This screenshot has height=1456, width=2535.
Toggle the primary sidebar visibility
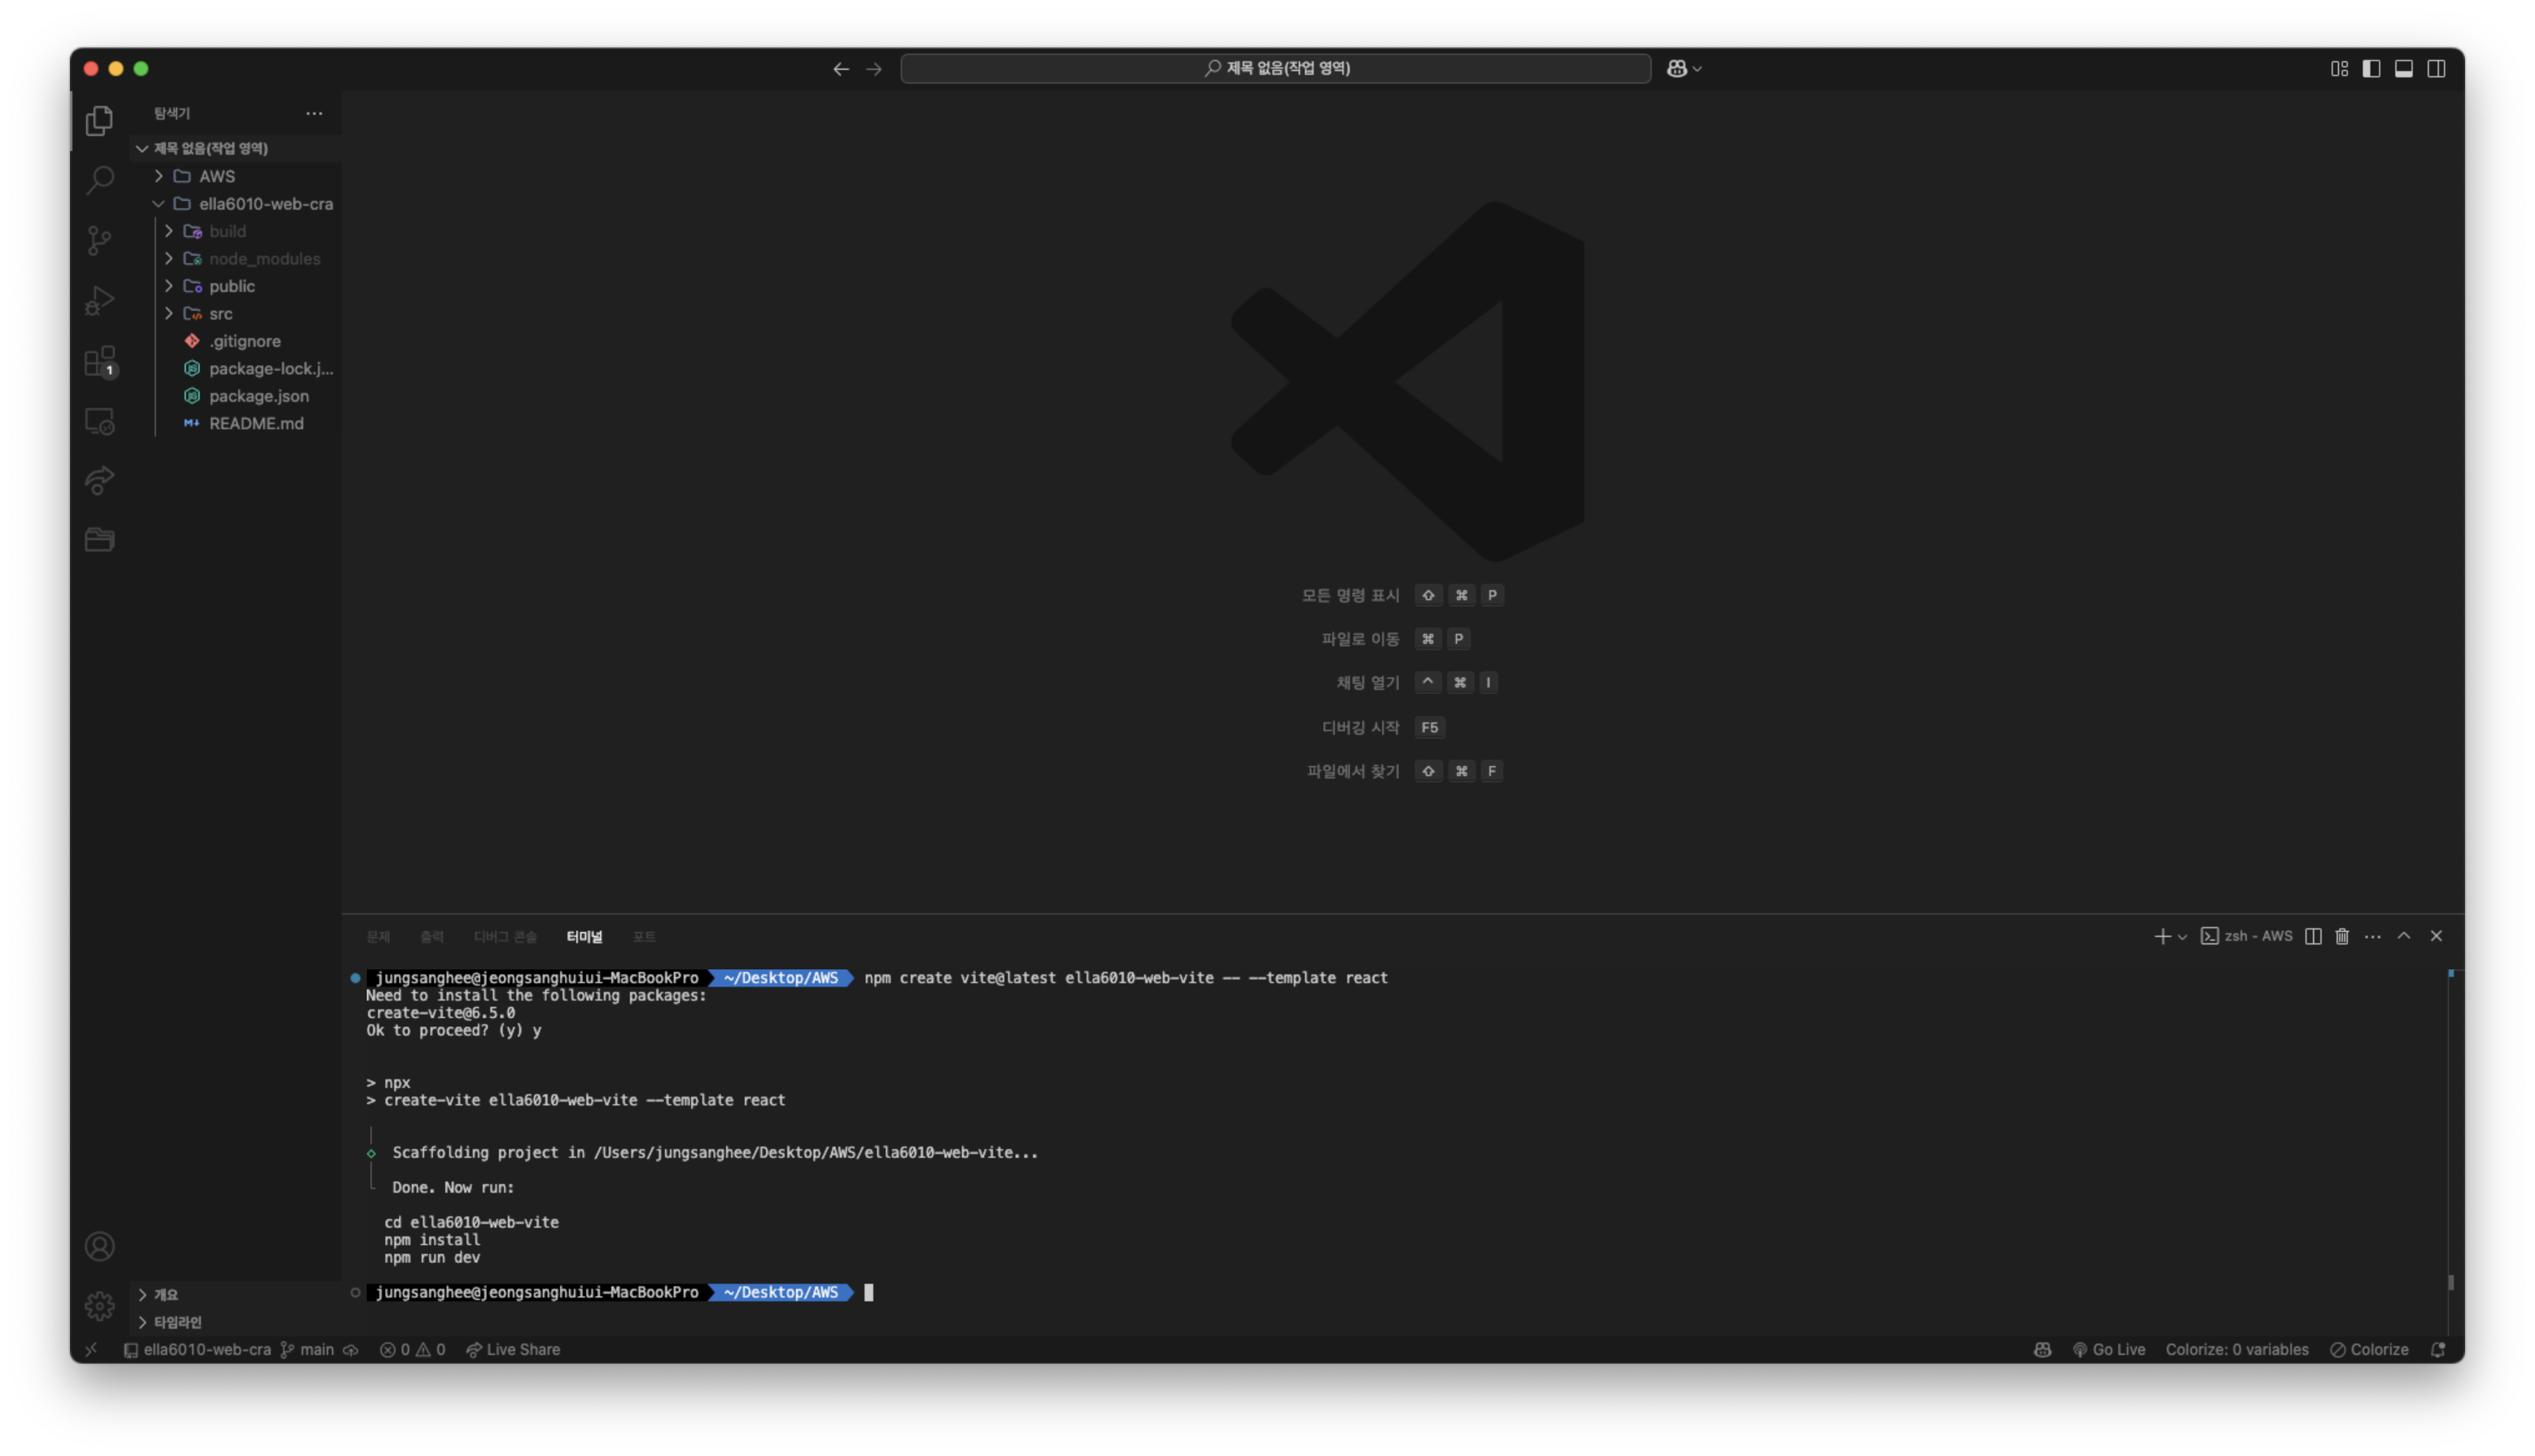(2371, 68)
